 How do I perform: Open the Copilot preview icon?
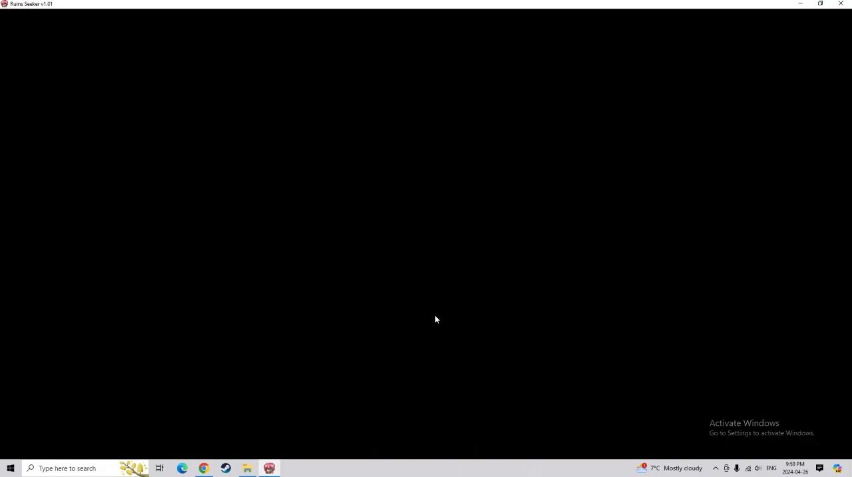[837, 468]
